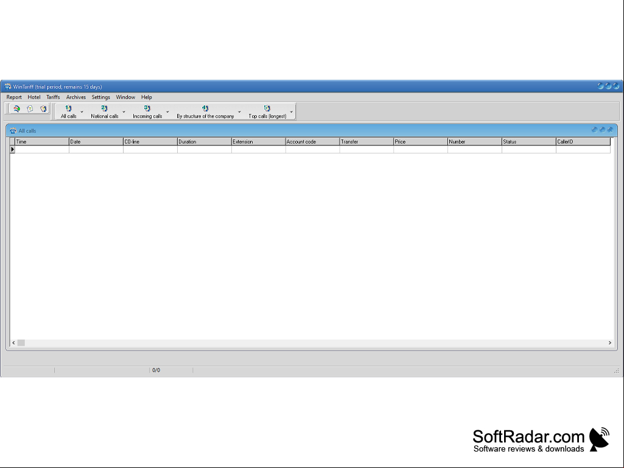Click the horizontal scrollbar thumb
Image resolution: width=624 pixels, height=468 pixels.
click(21, 343)
